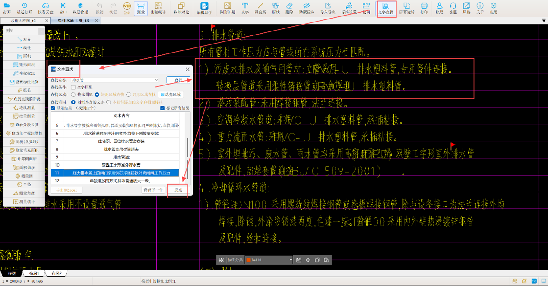Select the 测量统计 toolbar icon
Image resolution: width=548 pixels, height=286 pixels.
pos(158,8)
